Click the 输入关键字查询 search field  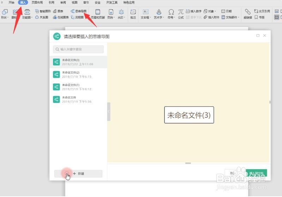78,49
